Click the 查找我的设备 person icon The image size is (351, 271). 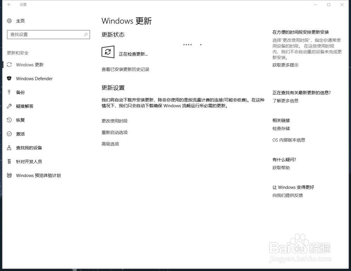coord(9,148)
